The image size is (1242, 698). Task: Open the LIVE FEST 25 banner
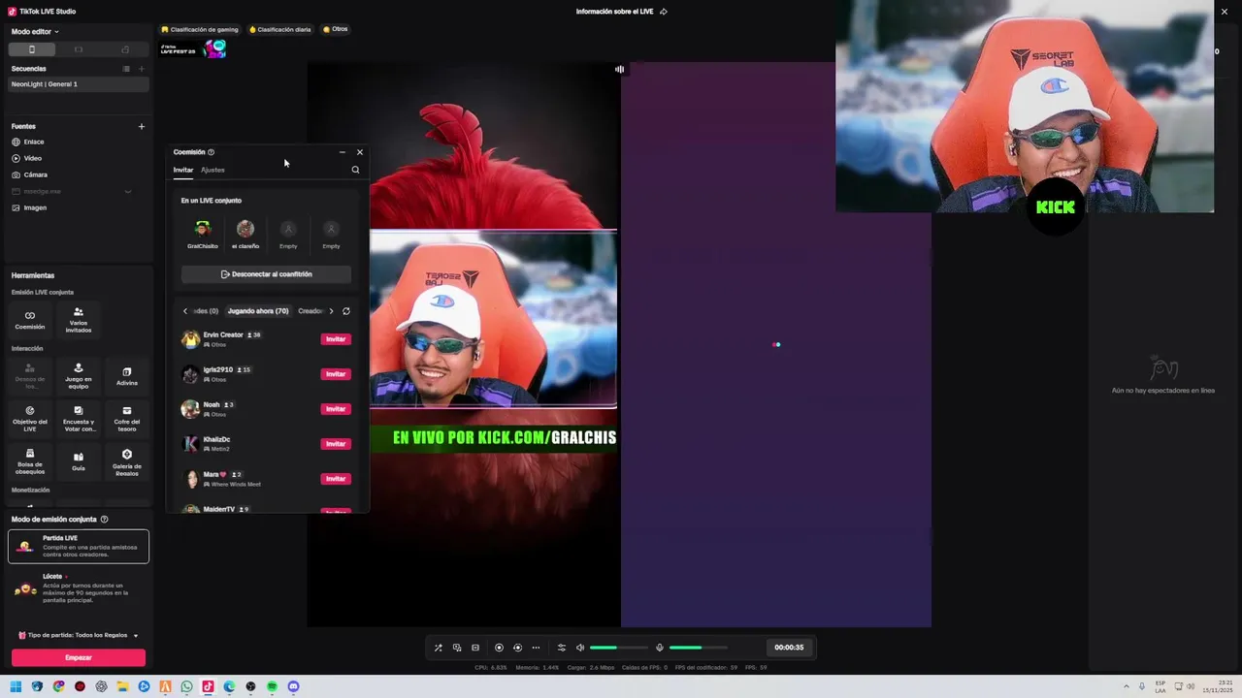pos(194,48)
